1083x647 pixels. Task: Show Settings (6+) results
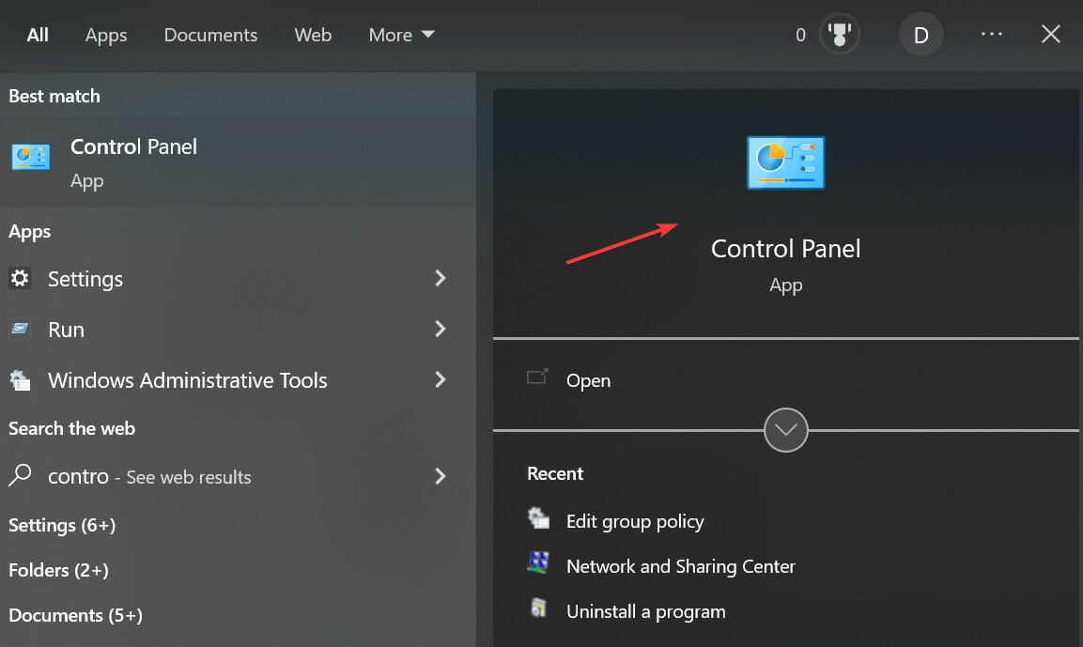point(62,526)
